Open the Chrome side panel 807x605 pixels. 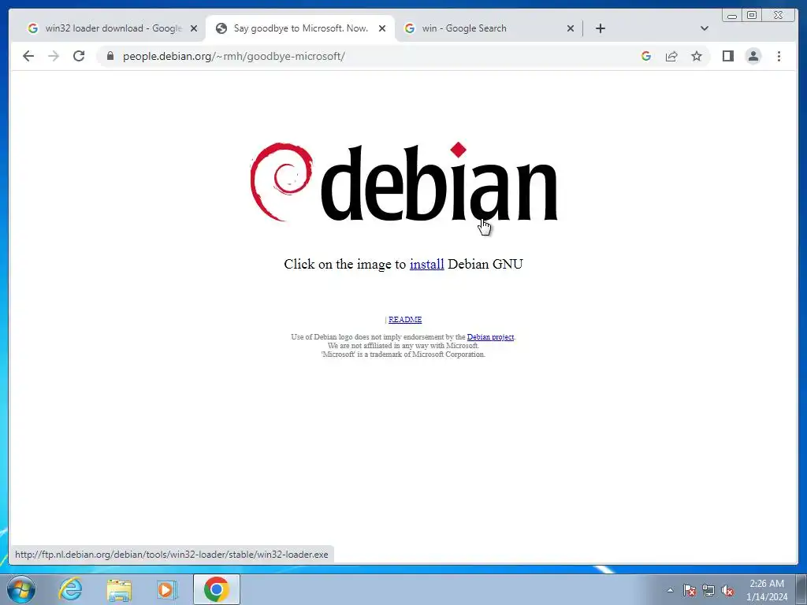[x=727, y=56]
